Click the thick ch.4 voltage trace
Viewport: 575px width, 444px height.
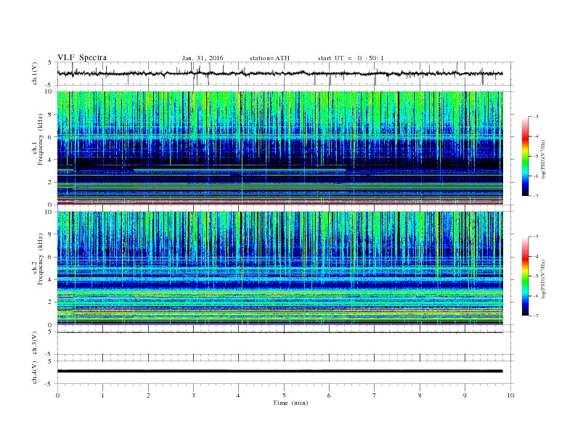click(x=280, y=371)
